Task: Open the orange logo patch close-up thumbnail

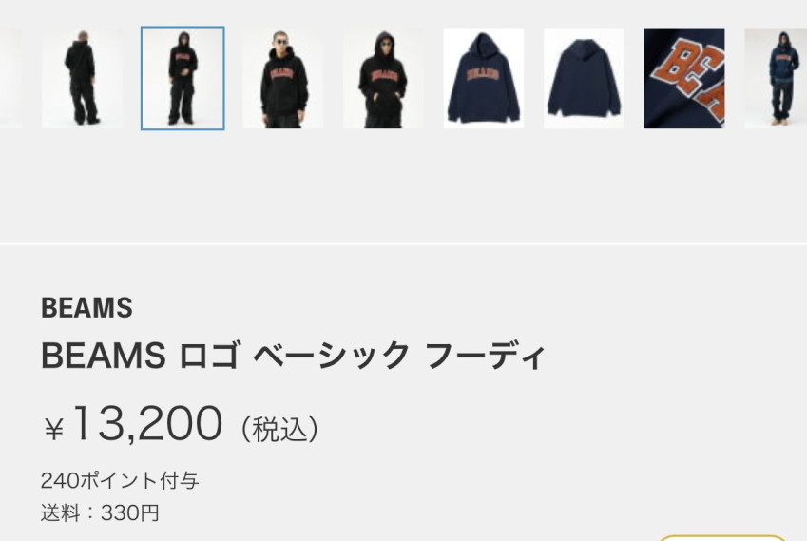Action: (x=684, y=78)
